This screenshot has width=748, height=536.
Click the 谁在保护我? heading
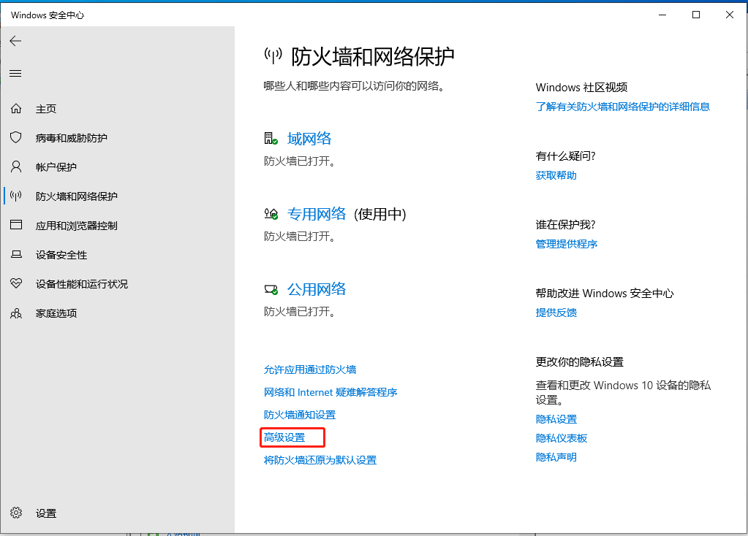[566, 225]
